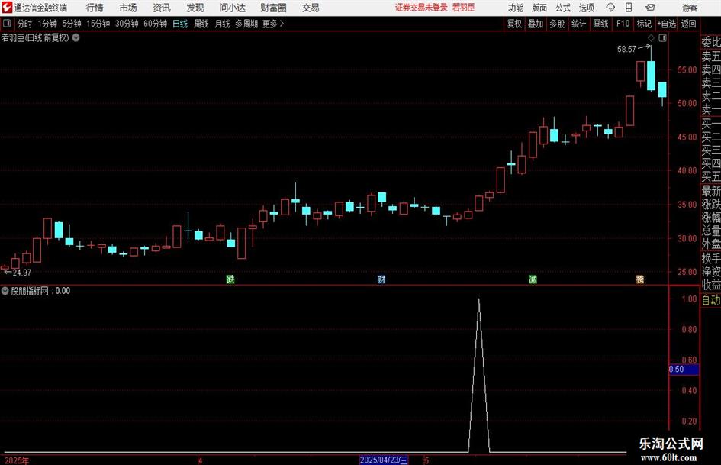This screenshot has height=465, width=721.
Task: Click the 叠加 toolbar button
Action: pos(536,24)
